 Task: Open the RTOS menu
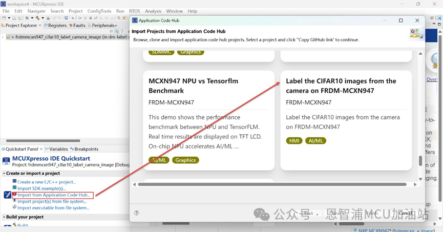pos(135,11)
